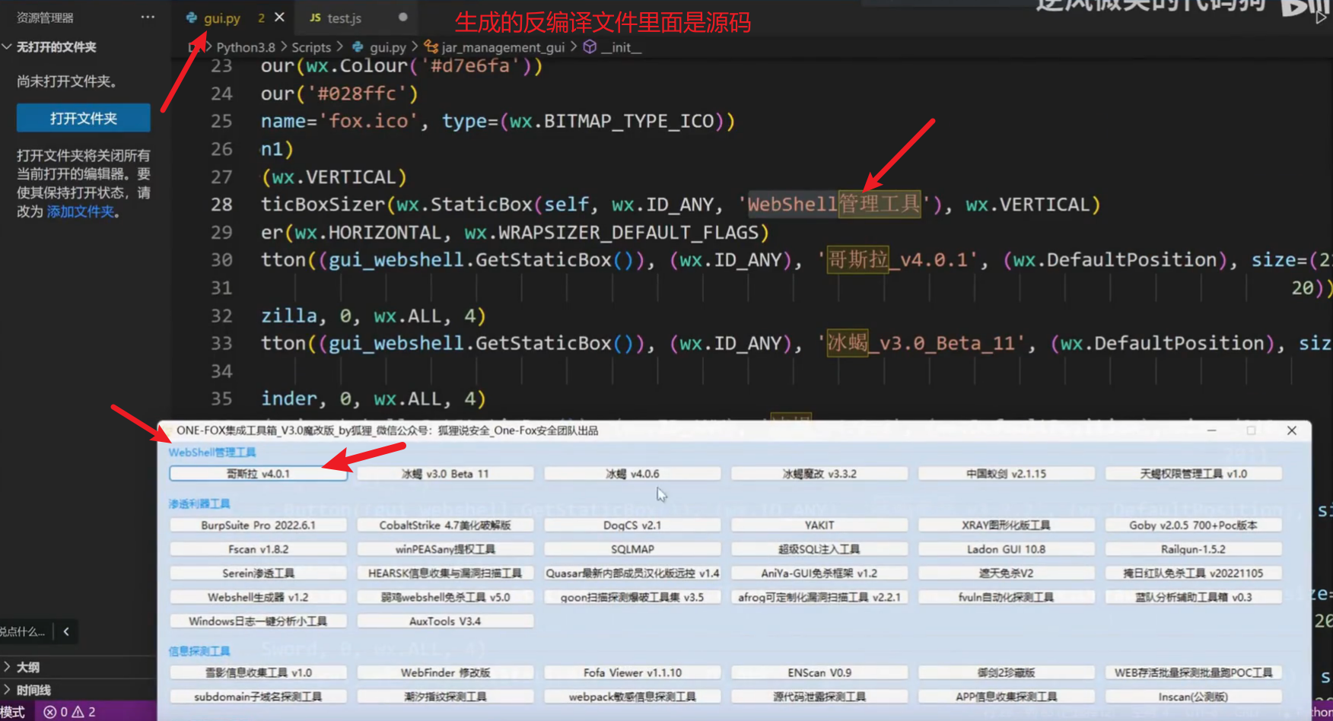Launch 哥斯拉 v4.0.1 from toolbox
Image resolution: width=1333 pixels, height=721 pixels.
point(258,474)
